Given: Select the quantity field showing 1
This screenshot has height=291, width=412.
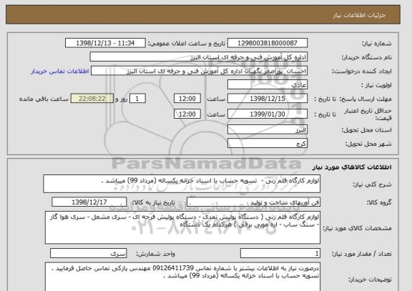Looking at the screenshot, I should tap(280, 253).
